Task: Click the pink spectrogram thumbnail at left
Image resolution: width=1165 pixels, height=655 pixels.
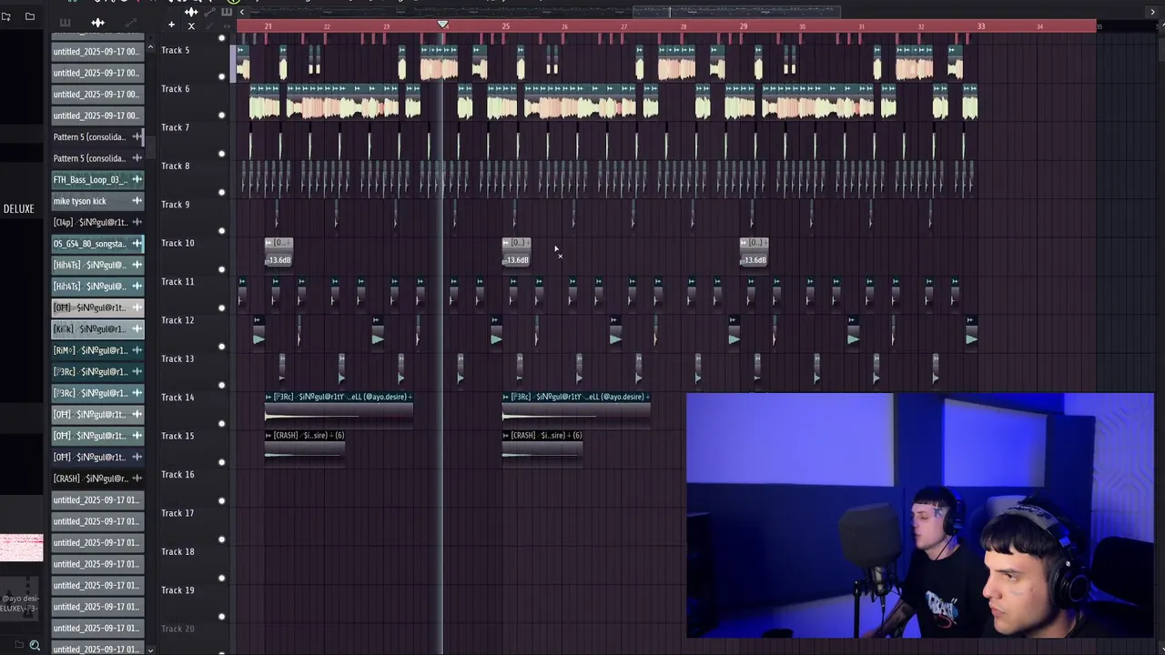Action: coord(21,548)
